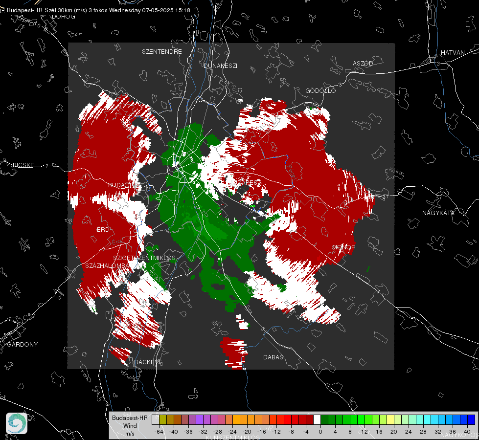Pick the pale yellow swatch above 20
This screenshot has width=479, height=440.
(x=390, y=419)
